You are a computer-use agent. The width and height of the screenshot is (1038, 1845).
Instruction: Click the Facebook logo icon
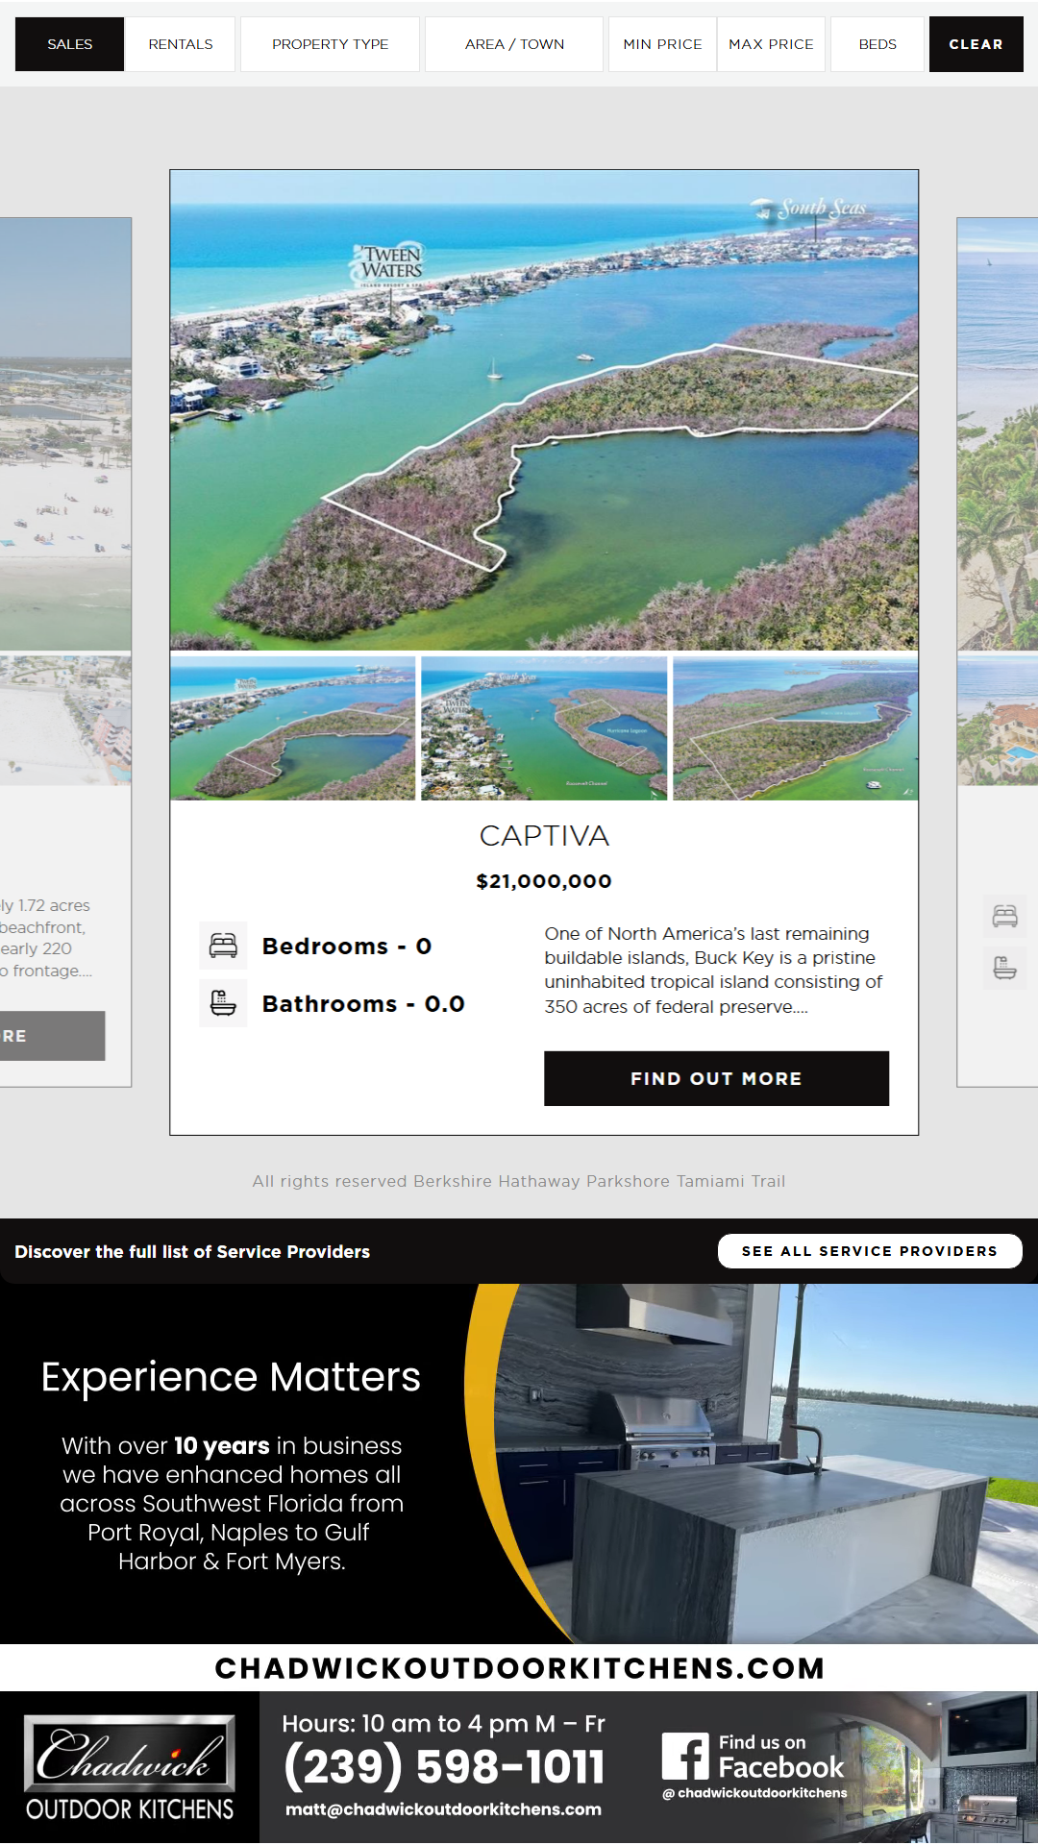[685, 1757]
